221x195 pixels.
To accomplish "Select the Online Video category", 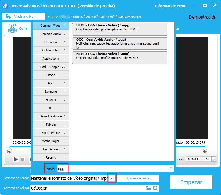I will click(51, 50).
